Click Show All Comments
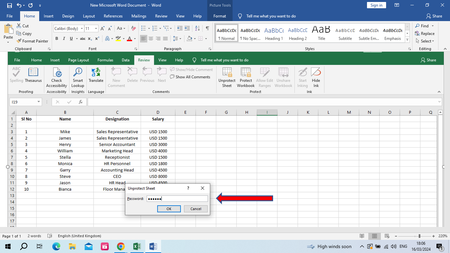 (190, 77)
